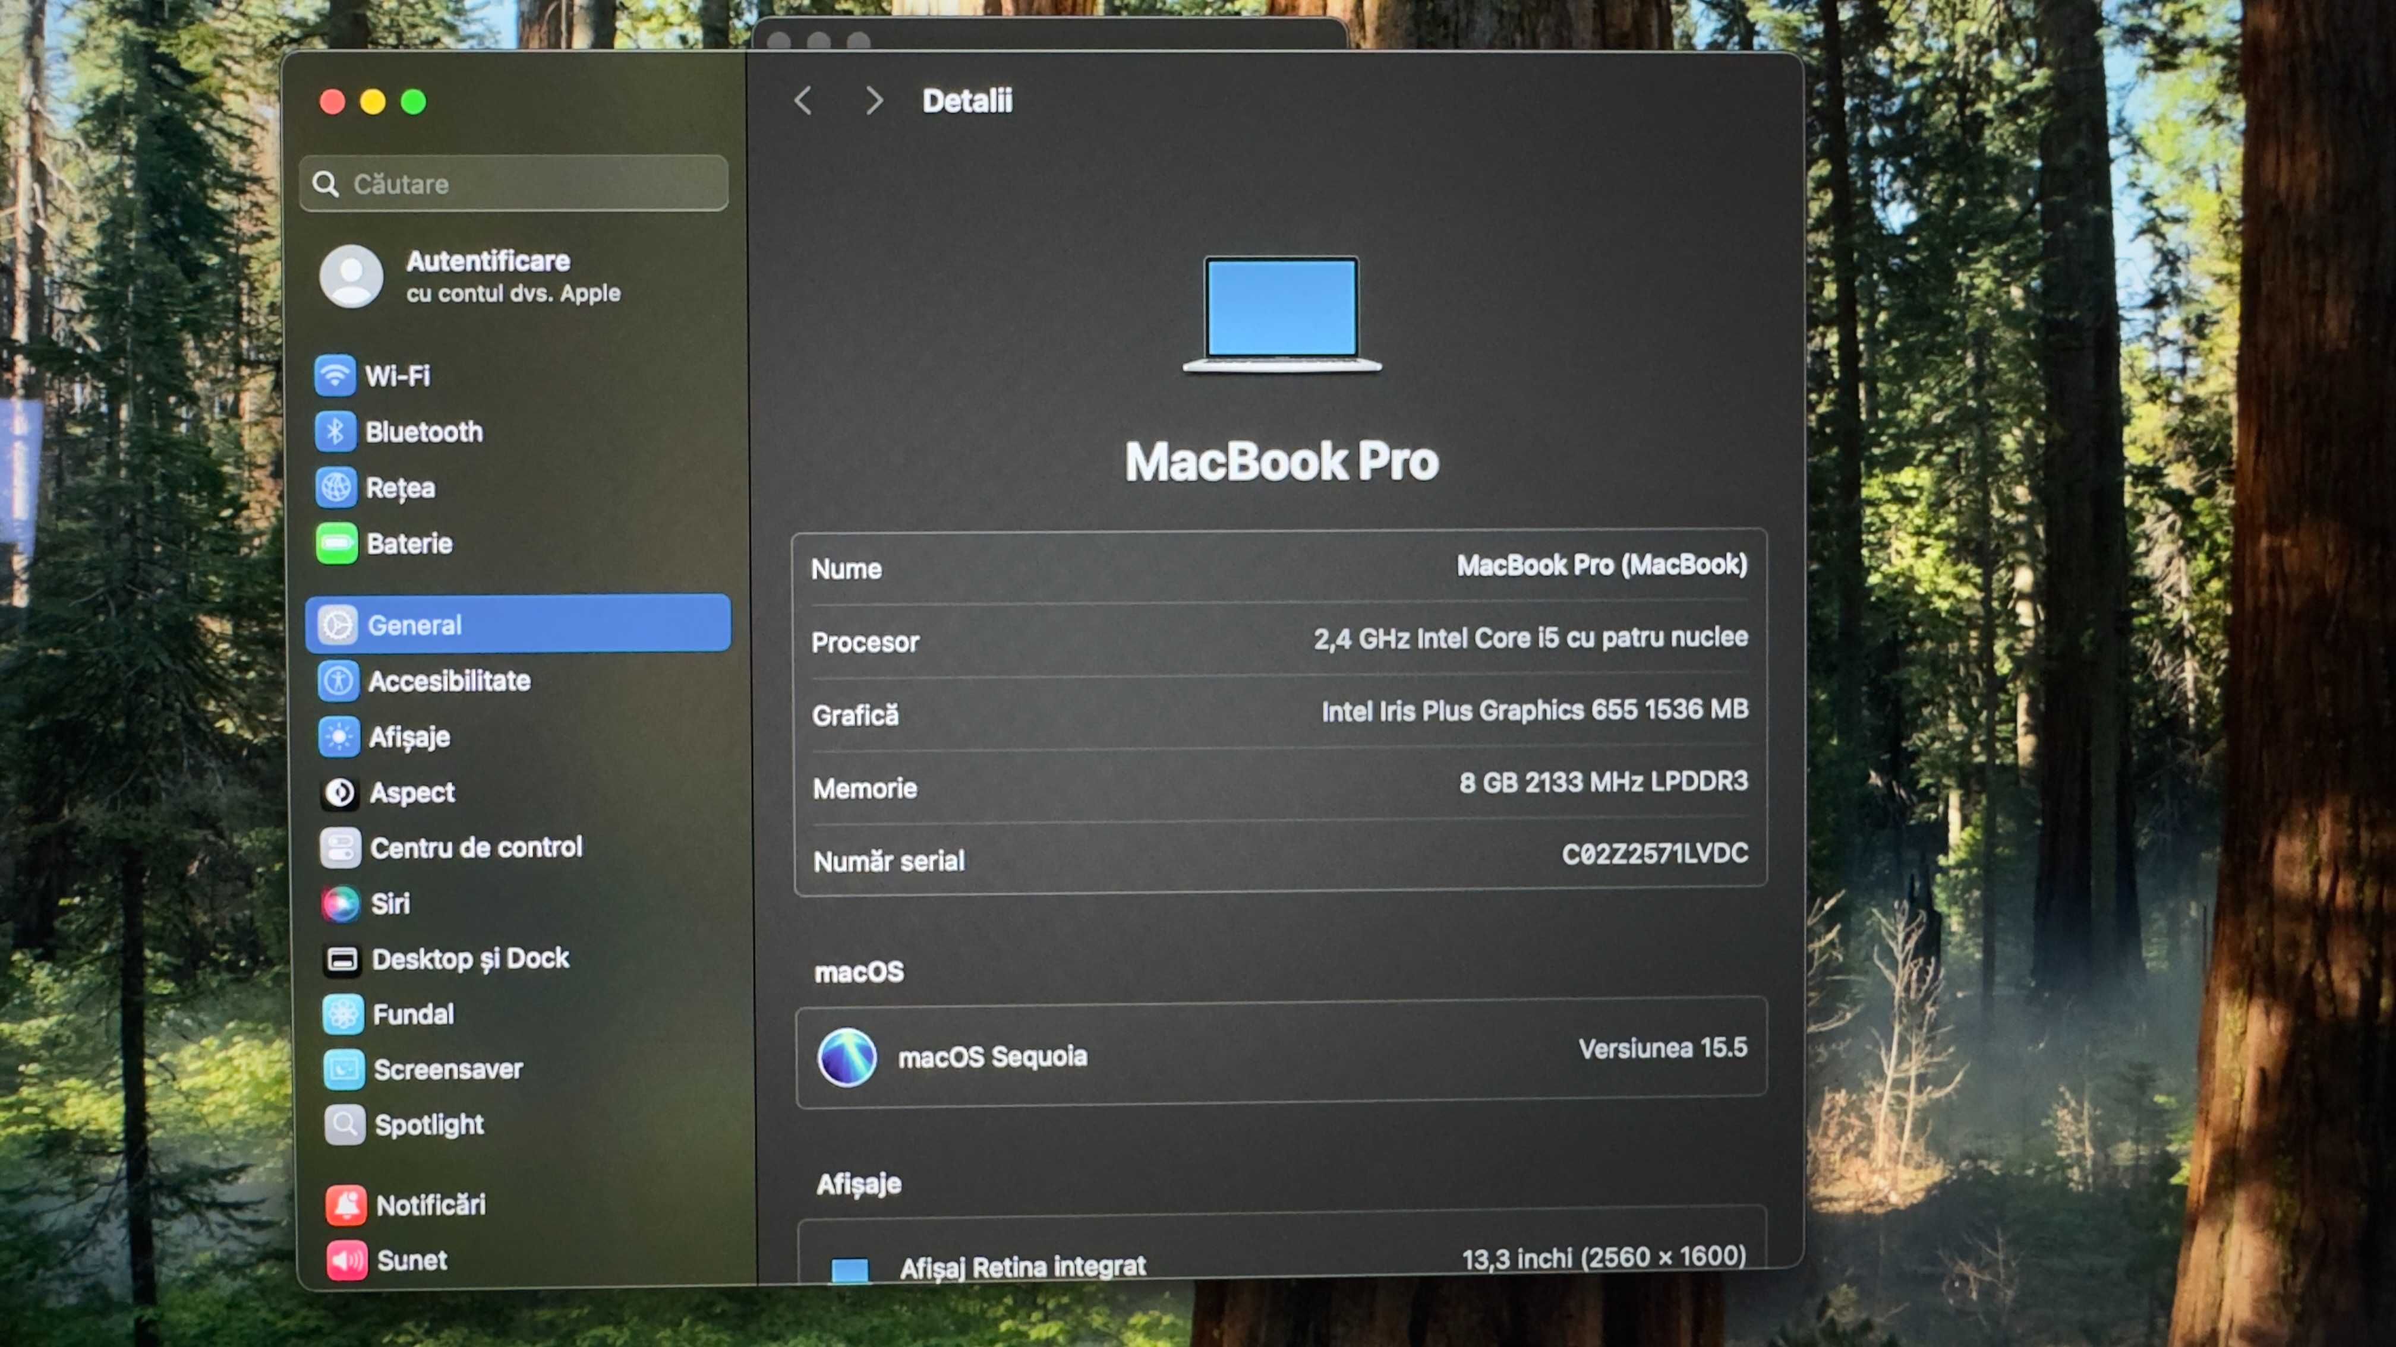
Task: Click the macOS Sequoia logo icon
Action: (846, 1057)
